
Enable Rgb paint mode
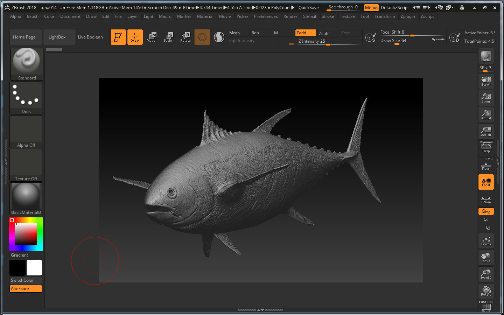(261, 33)
